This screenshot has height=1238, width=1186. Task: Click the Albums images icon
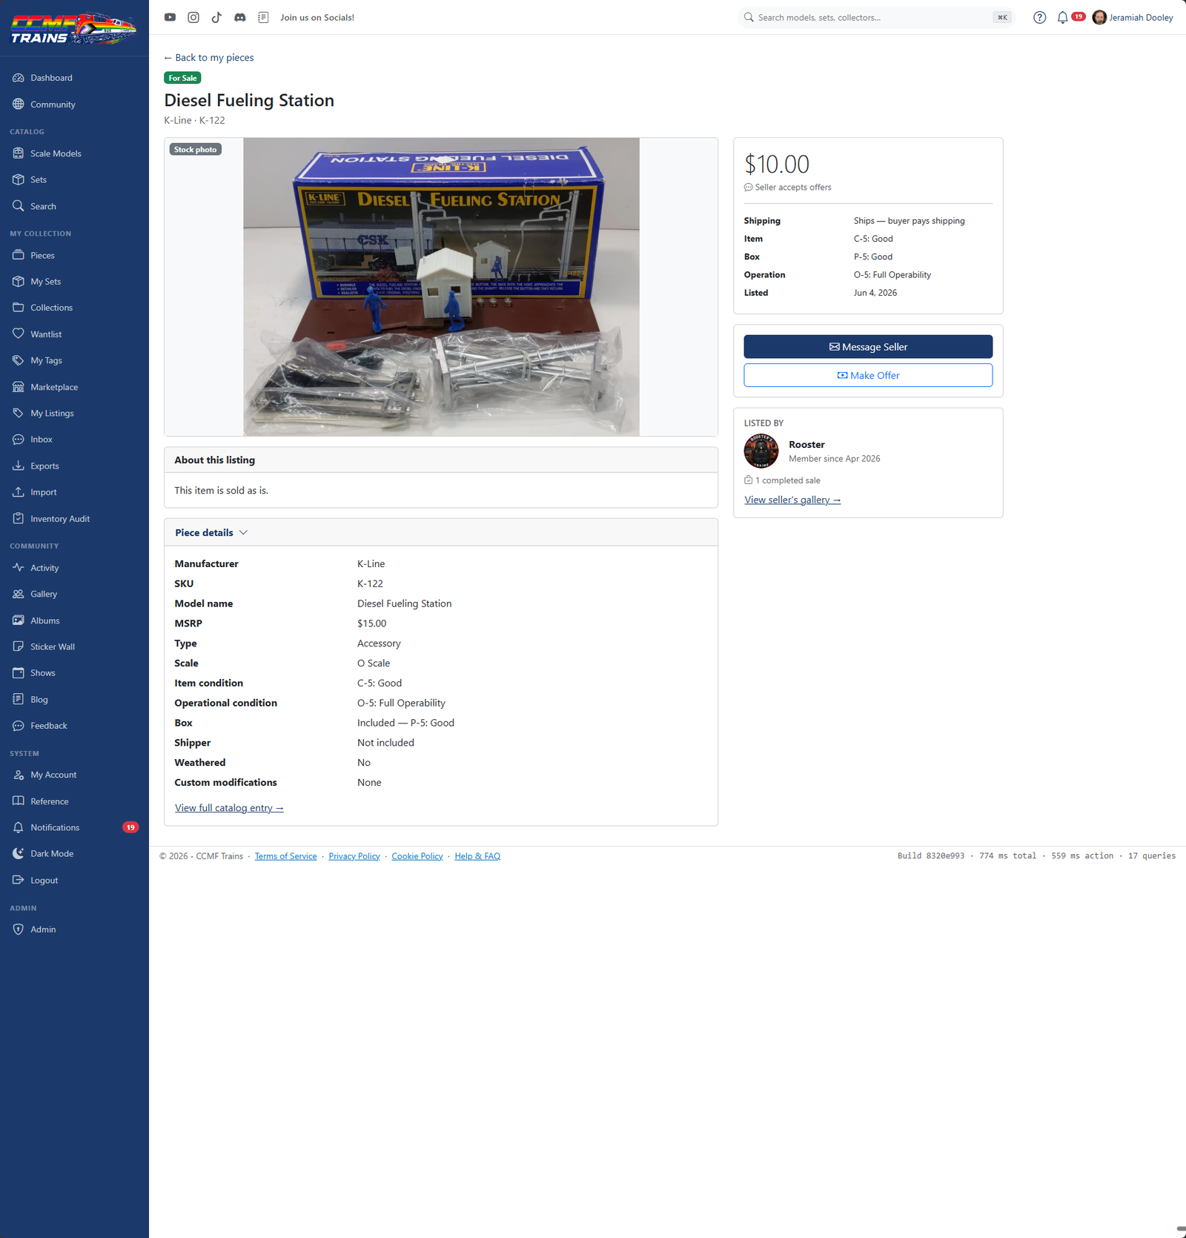pos(19,620)
